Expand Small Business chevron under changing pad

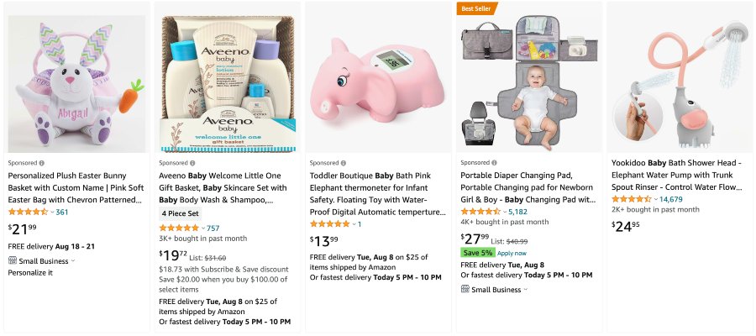point(526,289)
